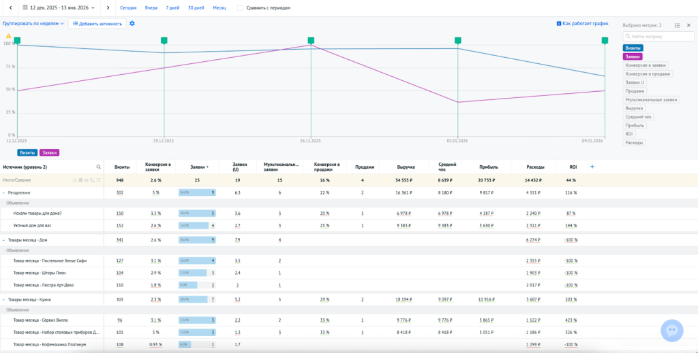698x353 pixels.
Task: Open the chat support bubble
Action: click(671, 330)
